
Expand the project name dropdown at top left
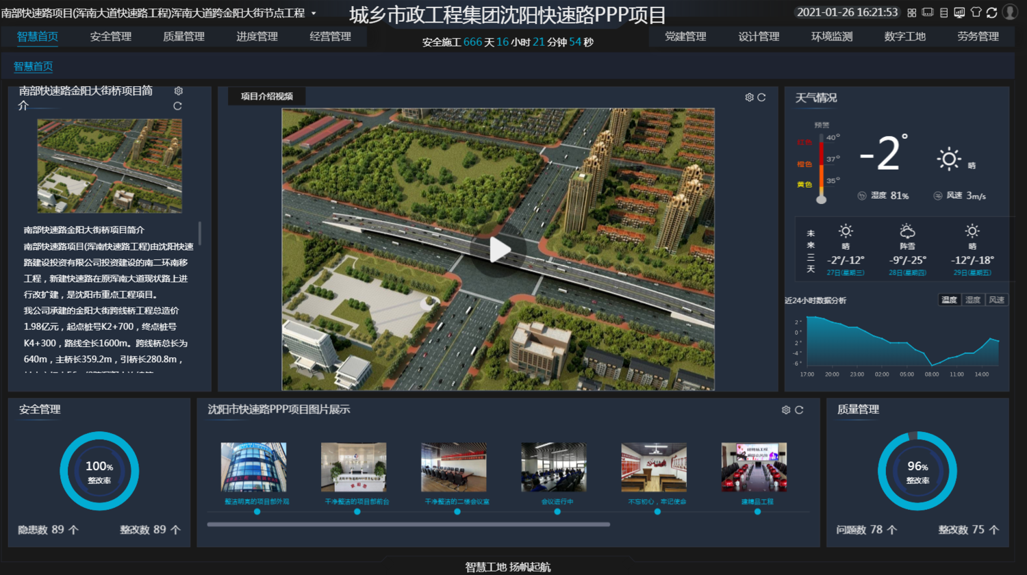[x=314, y=13]
